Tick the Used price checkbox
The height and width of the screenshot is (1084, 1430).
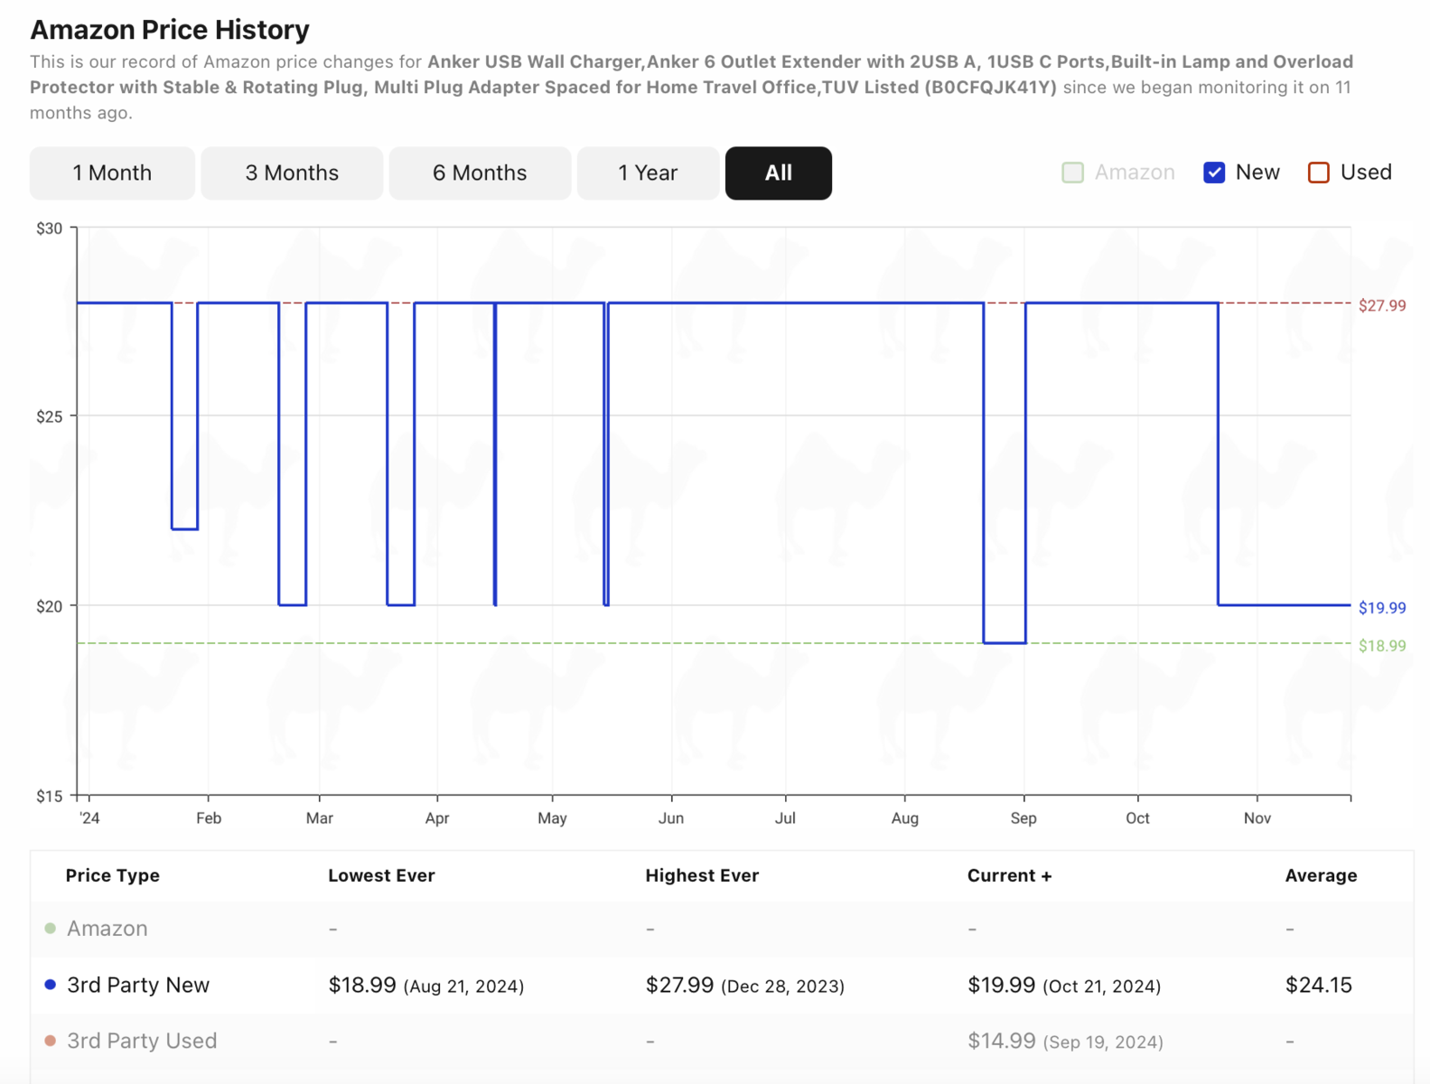[x=1319, y=173]
